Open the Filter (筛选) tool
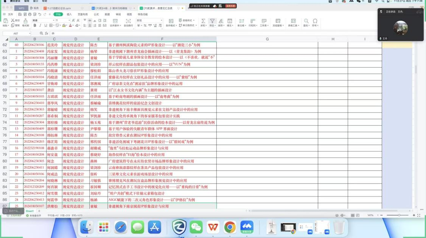The image size is (426, 238). click(x=212, y=21)
